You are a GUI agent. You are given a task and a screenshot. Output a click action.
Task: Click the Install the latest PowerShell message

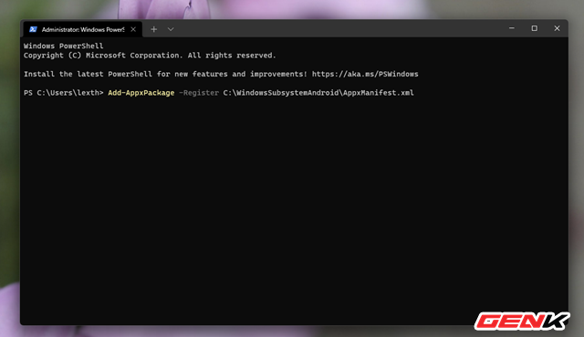coord(221,74)
